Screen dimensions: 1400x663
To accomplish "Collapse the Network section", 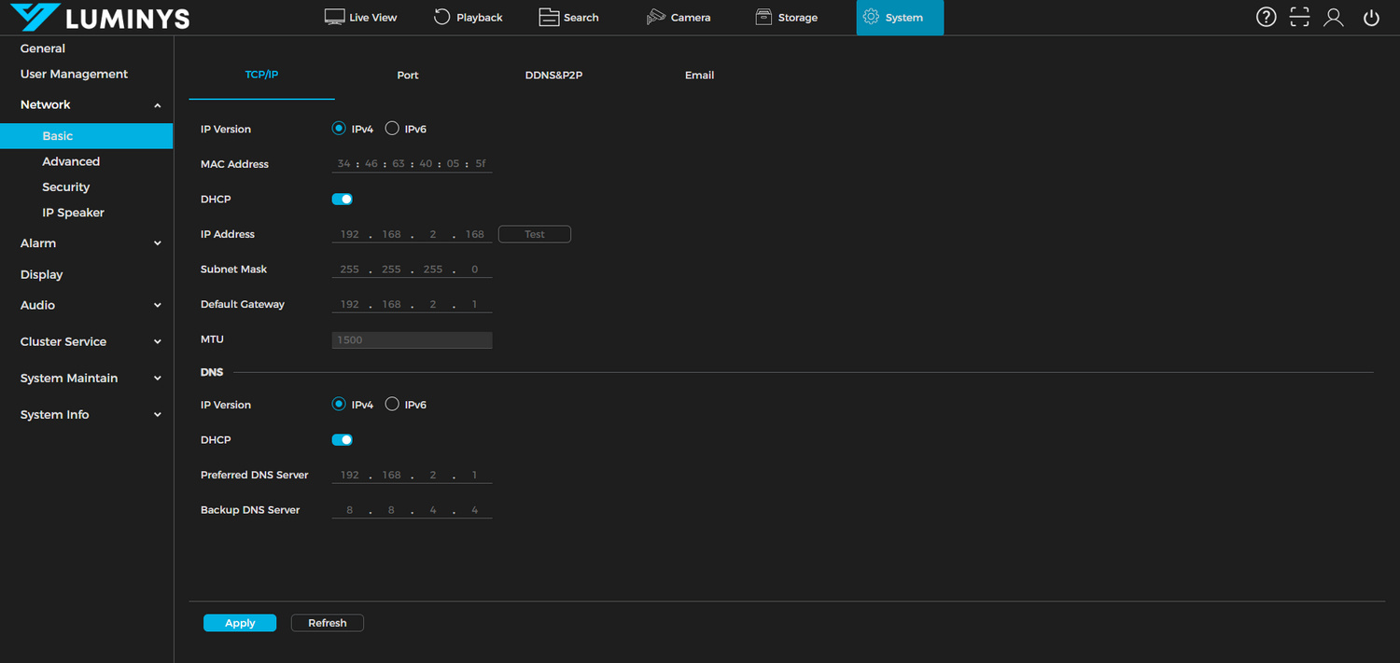I will coord(87,104).
